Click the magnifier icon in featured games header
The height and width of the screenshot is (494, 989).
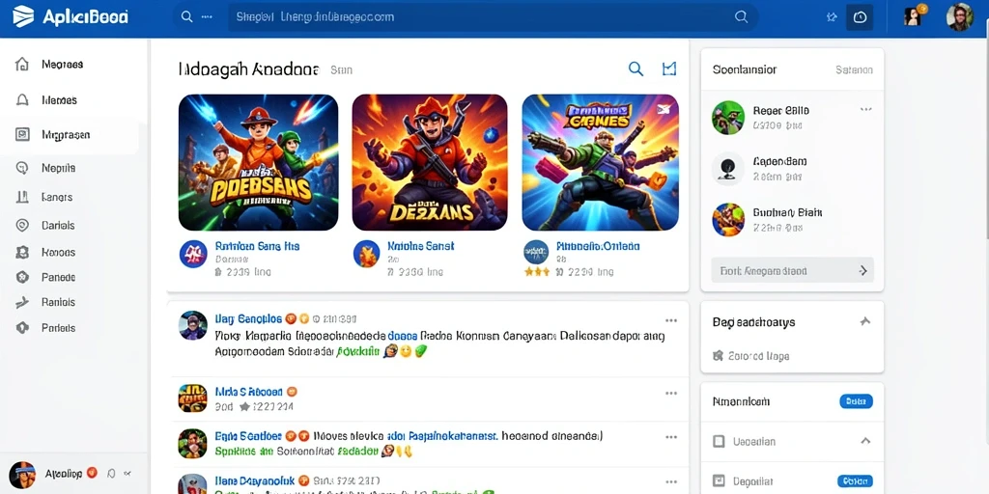click(636, 69)
